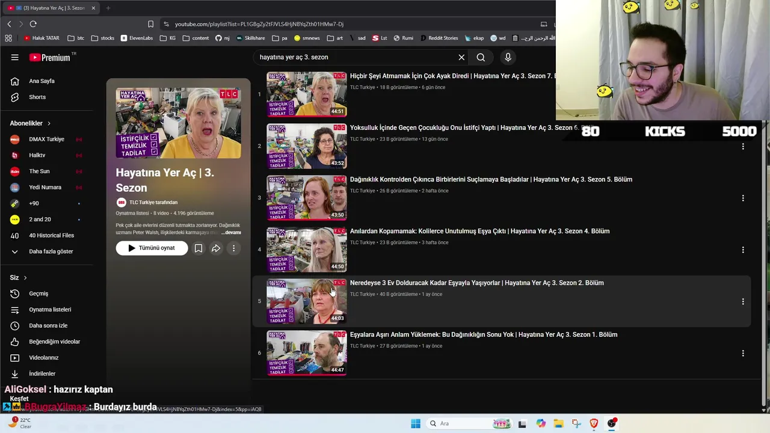Open thumbnail of 3. Sezon 6. Bölüm video
This screenshot has height=433, width=770.
(307, 146)
